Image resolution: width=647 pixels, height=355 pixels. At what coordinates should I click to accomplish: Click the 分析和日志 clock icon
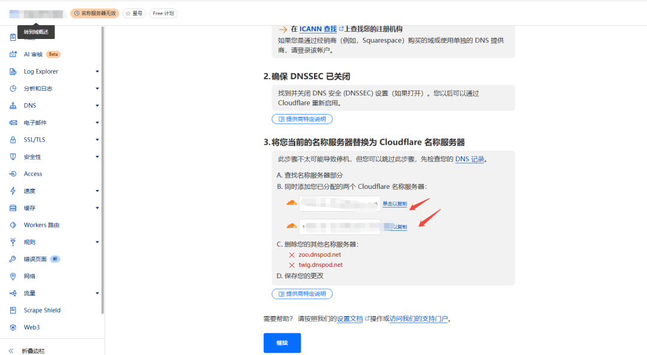click(13, 88)
